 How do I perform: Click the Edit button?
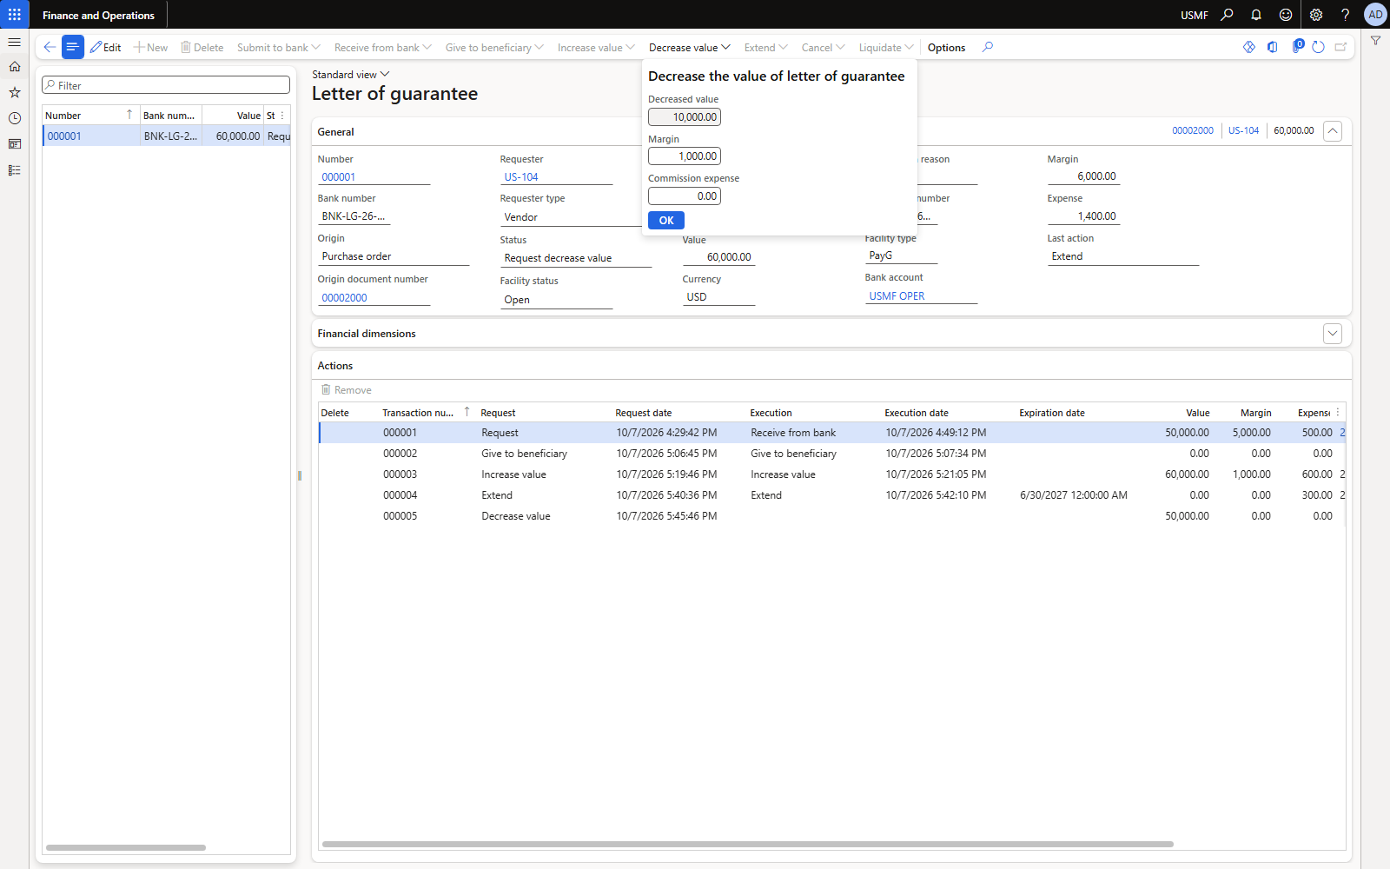tap(106, 48)
